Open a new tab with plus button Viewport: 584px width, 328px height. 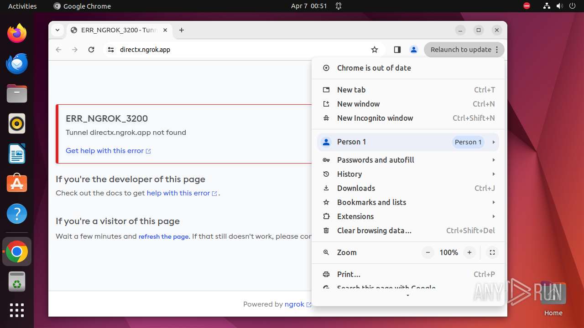coord(182,30)
